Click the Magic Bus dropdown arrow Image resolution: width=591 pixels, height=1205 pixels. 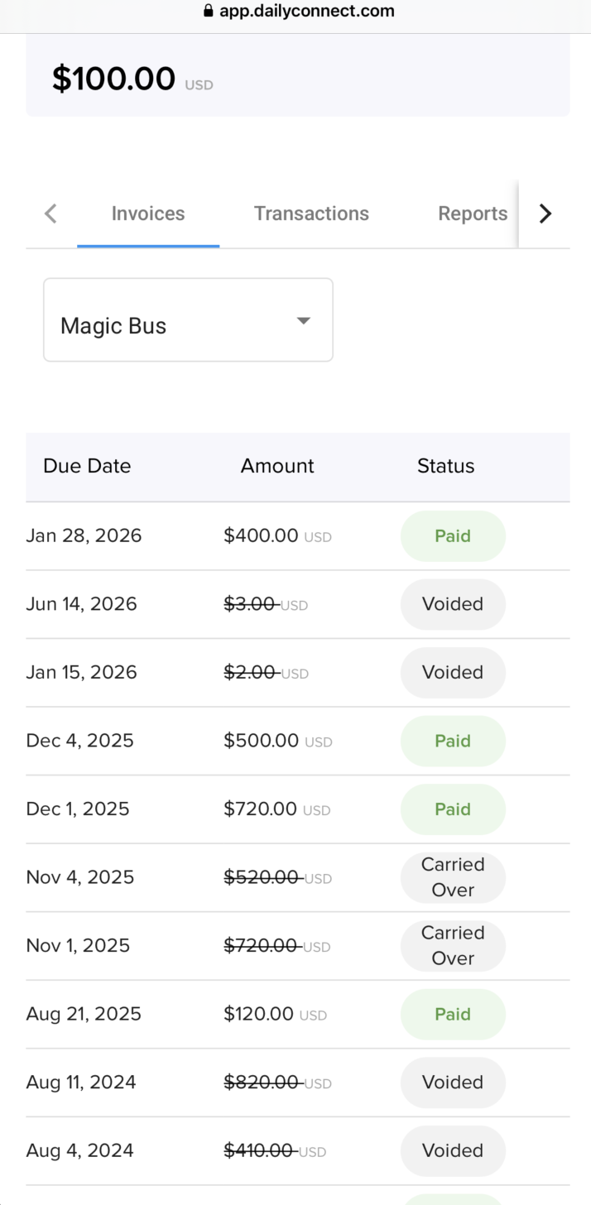coord(303,321)
